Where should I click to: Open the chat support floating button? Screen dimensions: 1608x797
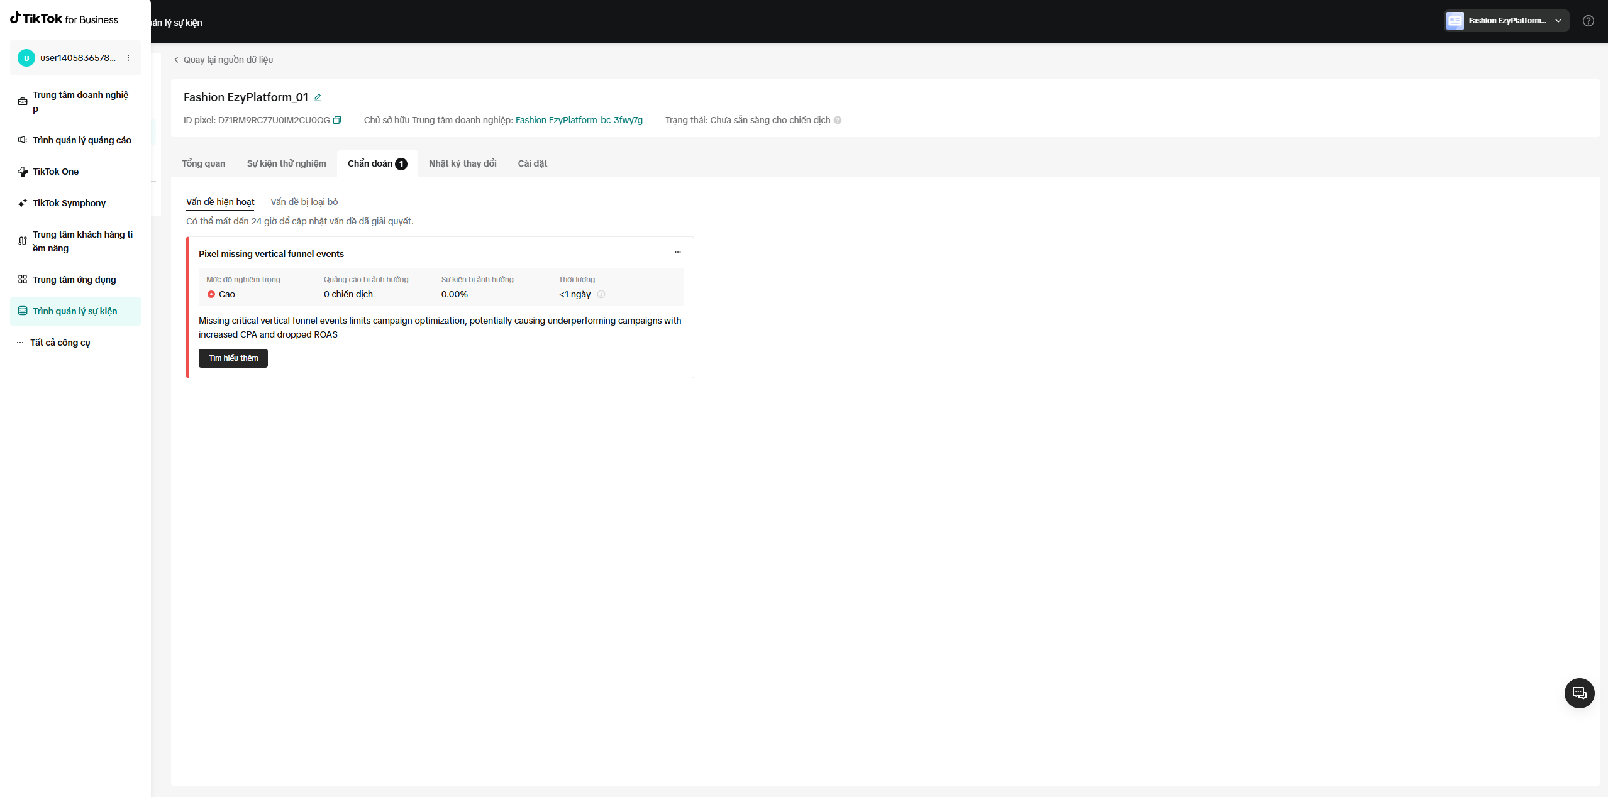[1580, 693]
